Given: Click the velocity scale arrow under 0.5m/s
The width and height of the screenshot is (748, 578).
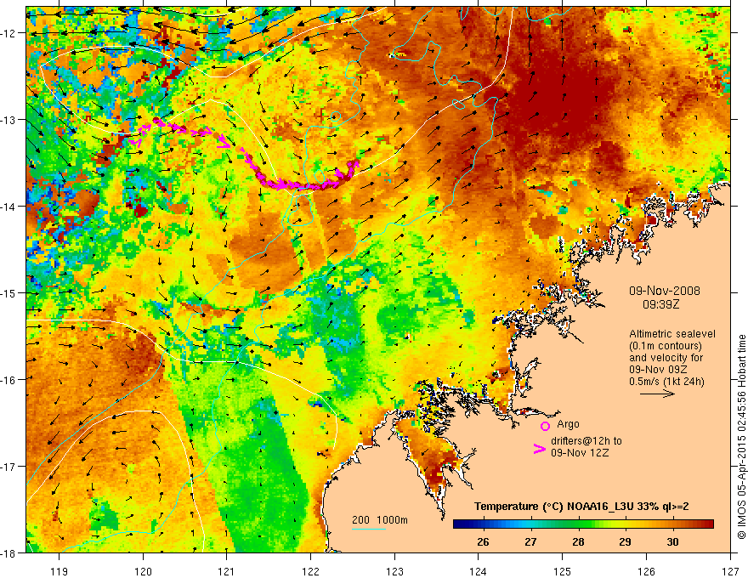Looking at the screenshot, I should pyautogui.click(x=657, y=394).
